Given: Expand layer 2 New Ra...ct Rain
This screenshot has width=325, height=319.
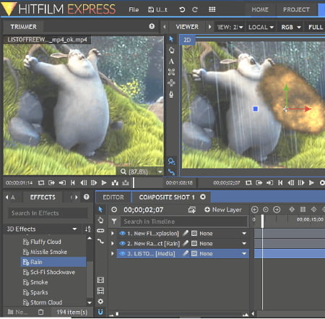Looking at the screenshot, I should [112, 244].
